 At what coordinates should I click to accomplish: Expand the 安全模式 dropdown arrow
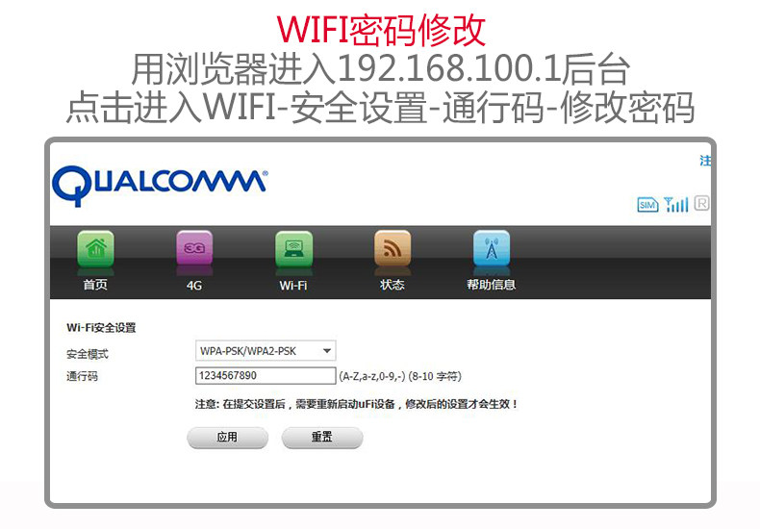[x=327, y=351]
